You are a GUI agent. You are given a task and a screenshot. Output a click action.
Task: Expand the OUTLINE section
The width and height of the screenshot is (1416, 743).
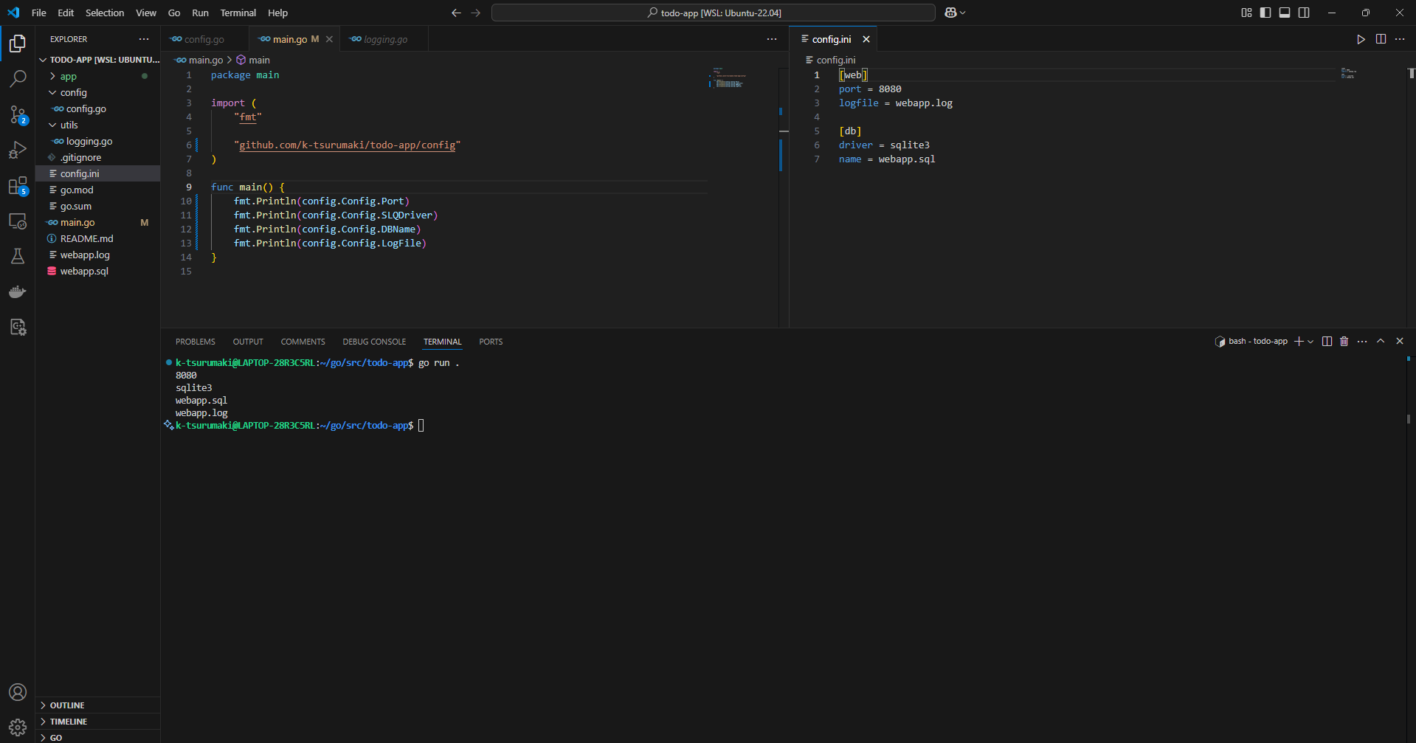coord(66,705)
